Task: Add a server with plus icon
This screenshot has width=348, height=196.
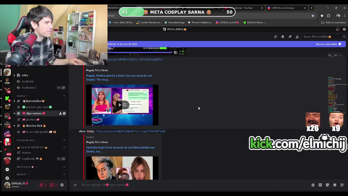Action: coord(7,170)
